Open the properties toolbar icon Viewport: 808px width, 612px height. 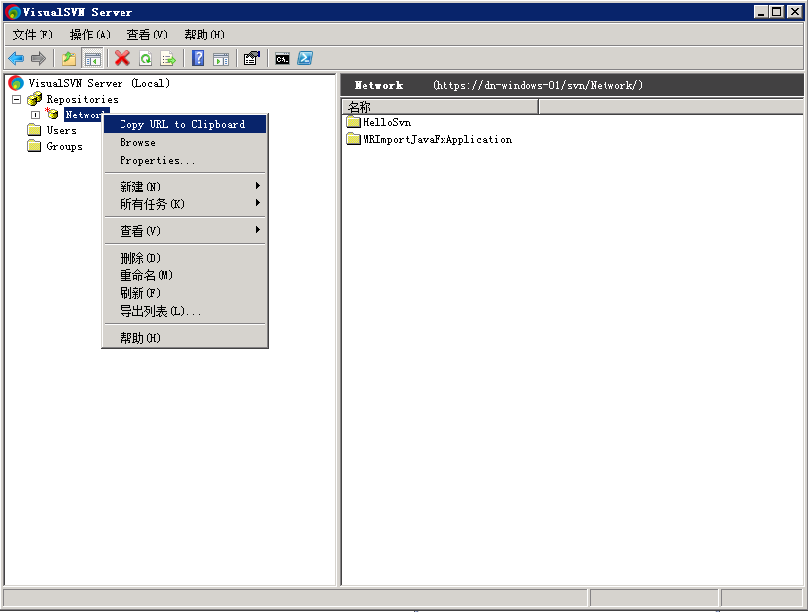252,58
